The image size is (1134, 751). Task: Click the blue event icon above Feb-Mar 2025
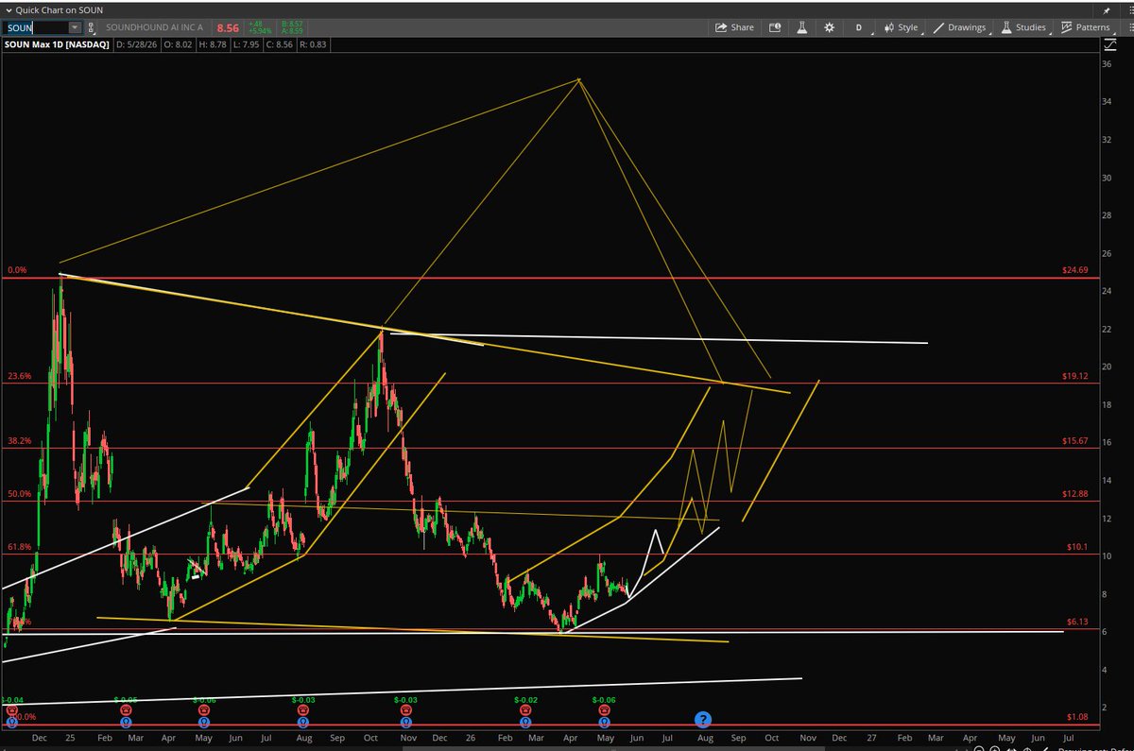(x=126, y=723)
